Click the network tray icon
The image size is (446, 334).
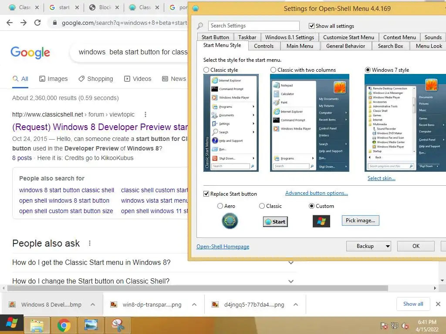[394, 326]
